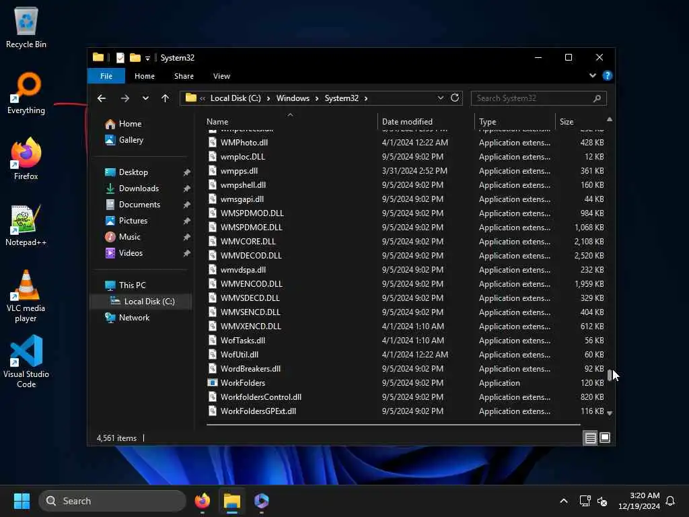Unpin Desktop from Quick access pin icon
Viewport: 689px width, 517px height.
pyautogui.click(x=187, y=172)
